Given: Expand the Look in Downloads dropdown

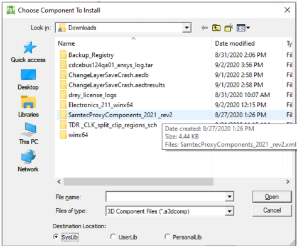Looking at the screenshot, I should point(186,28).
